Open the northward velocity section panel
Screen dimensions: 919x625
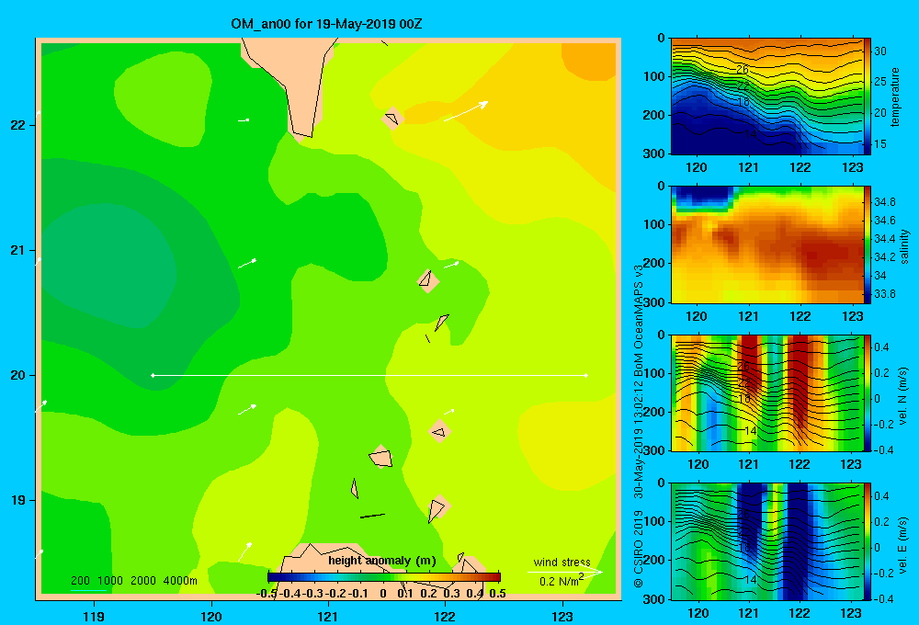pyautogui.click(x=767, y=393)
